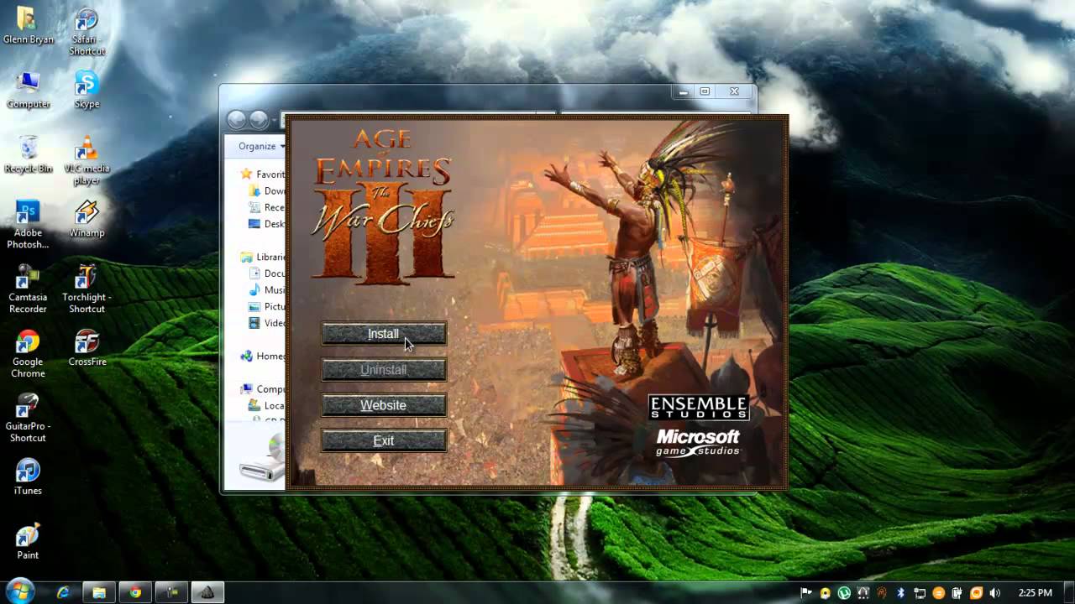Open Pictures library in Explorer sidebar
Viewport: 1075px width, 604px height.
267,306
